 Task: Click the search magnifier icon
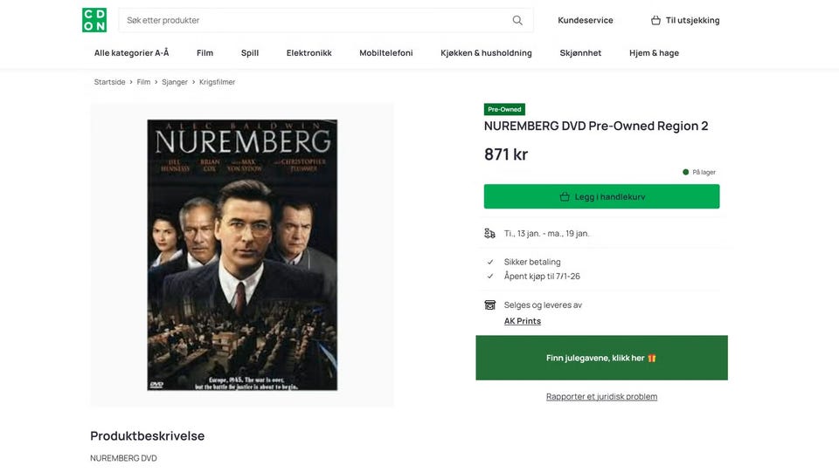517,20
